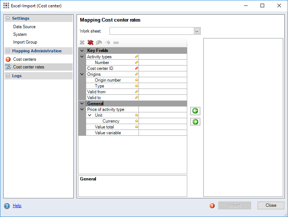This screenshot has height=217, width=288.
Task: Click the Close button
Action: click(x=271, y=205)
